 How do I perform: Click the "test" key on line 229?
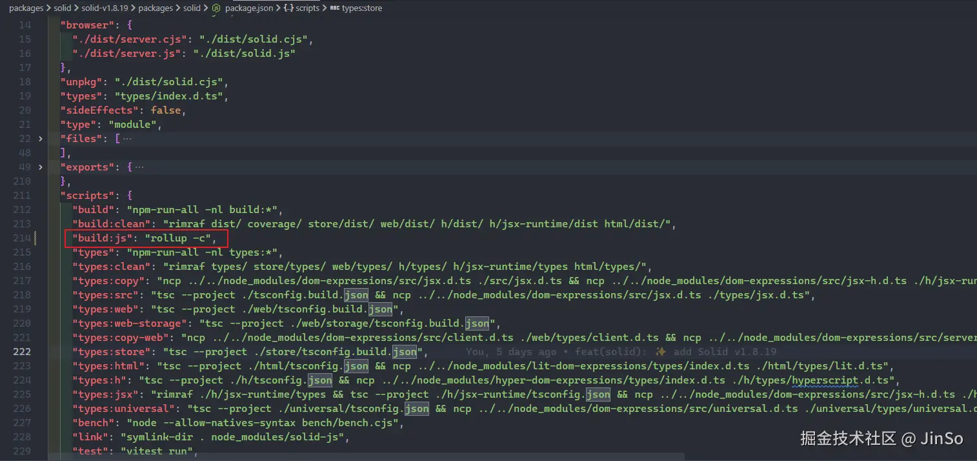[90, 451]
